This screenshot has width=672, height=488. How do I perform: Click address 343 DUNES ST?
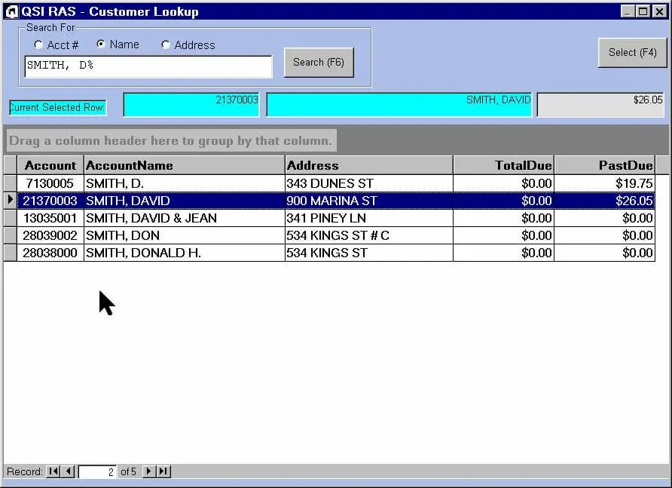tap(368, 183)
